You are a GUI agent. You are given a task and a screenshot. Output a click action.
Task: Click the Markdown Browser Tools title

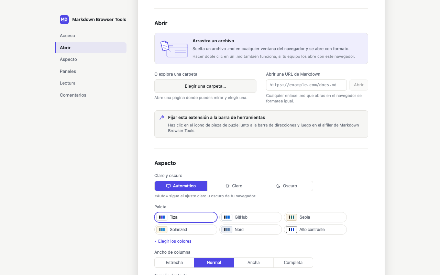[99, 20]
